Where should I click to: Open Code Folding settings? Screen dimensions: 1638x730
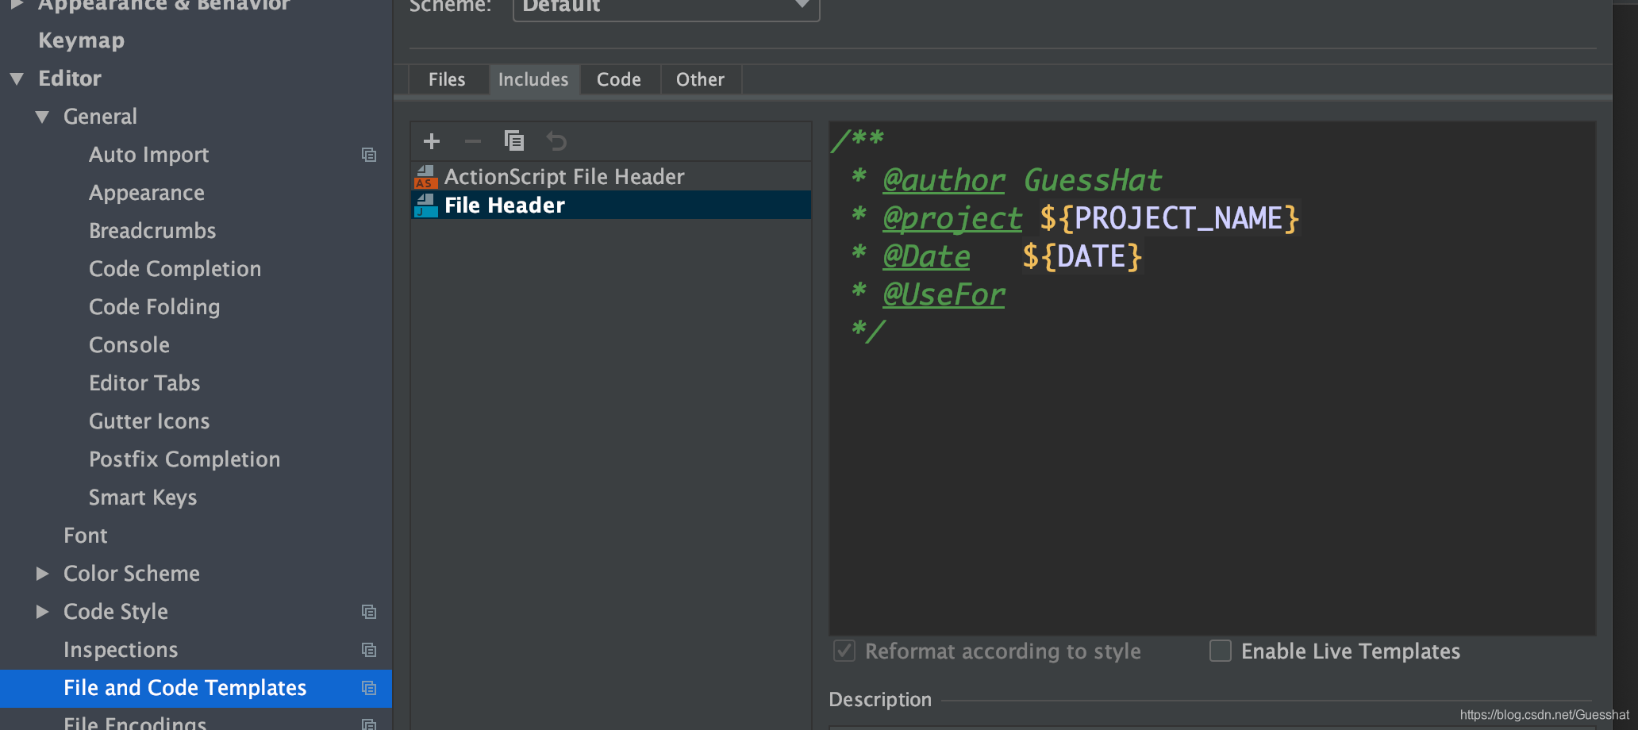tap(154, 307)
